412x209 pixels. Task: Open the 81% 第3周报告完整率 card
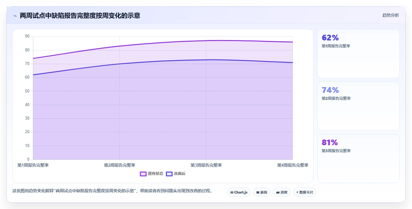pos(358,158)
